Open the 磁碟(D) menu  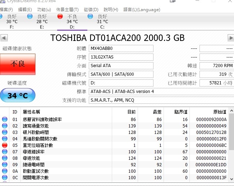pos(91,10)
